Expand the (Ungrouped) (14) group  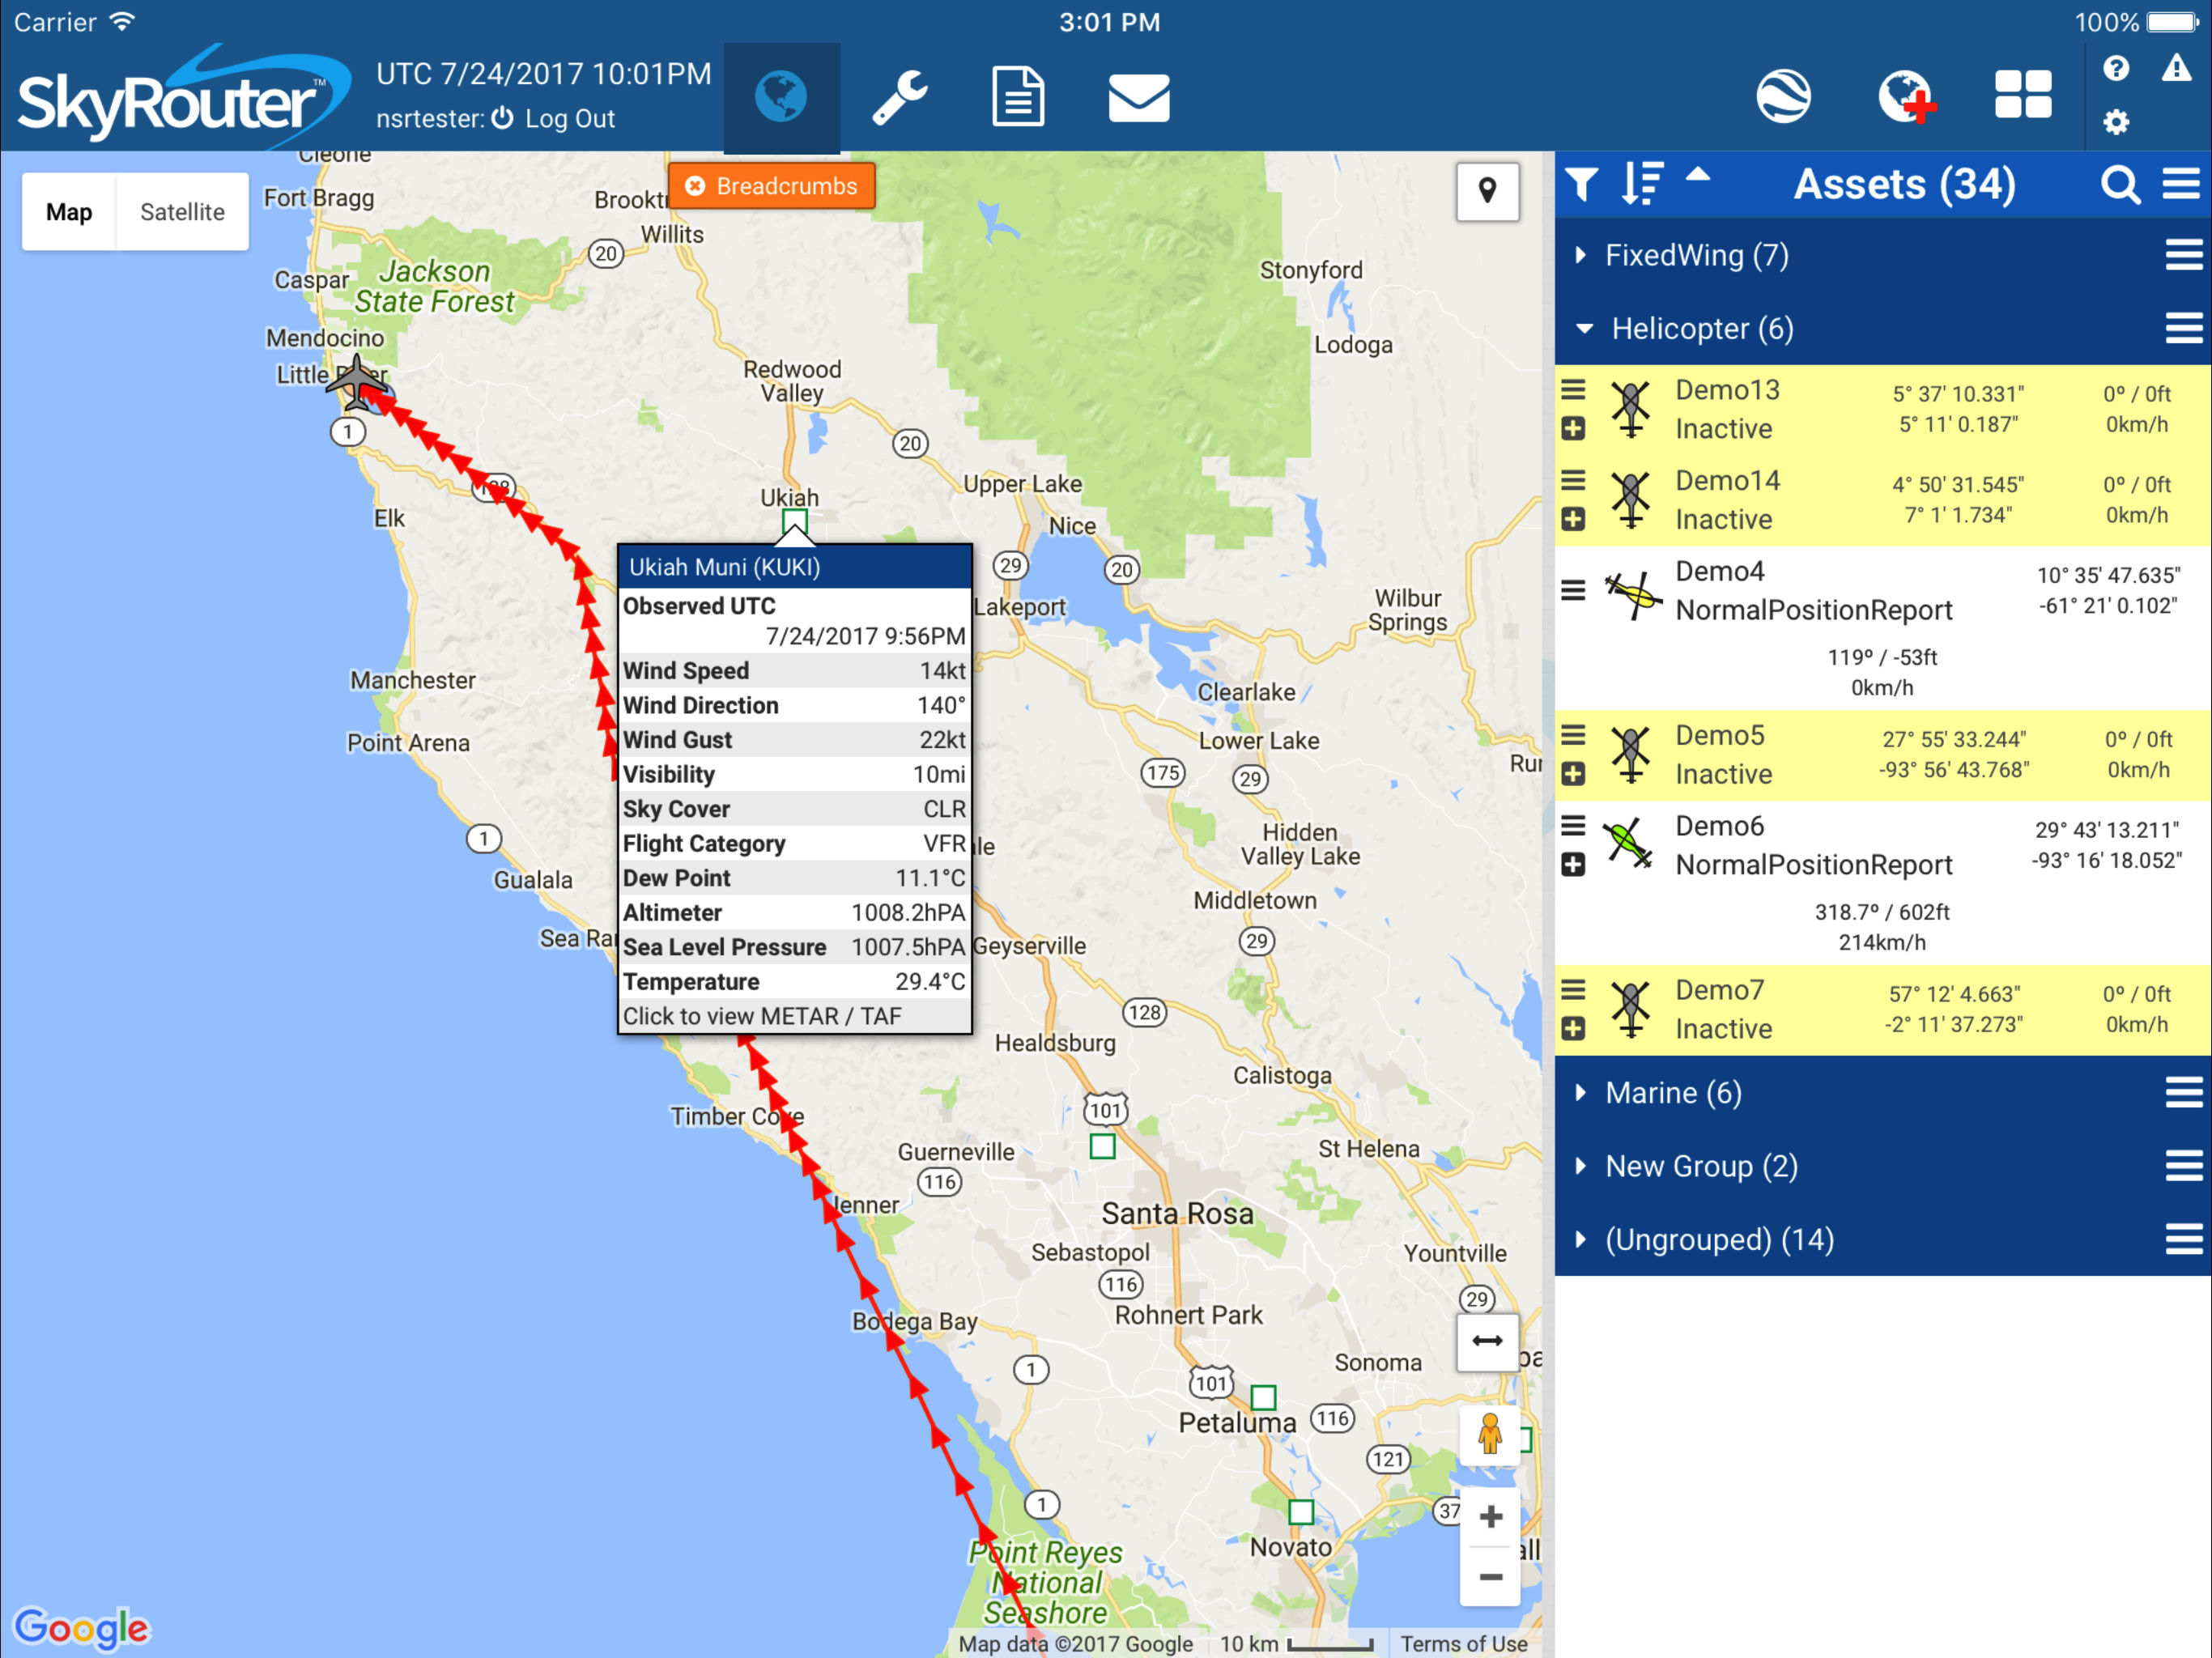point(1581,1240)
